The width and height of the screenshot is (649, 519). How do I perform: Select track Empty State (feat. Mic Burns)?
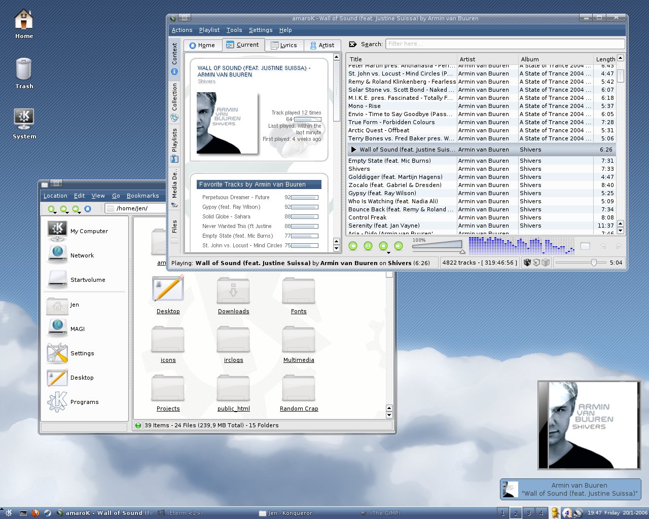pos(481,161)
